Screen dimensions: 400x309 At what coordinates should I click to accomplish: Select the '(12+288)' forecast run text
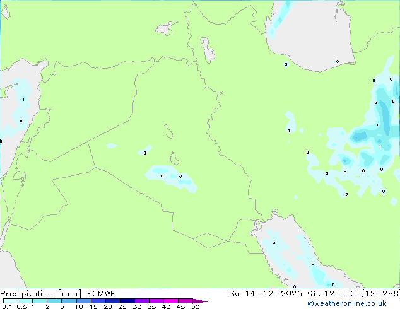coord(380,294)
